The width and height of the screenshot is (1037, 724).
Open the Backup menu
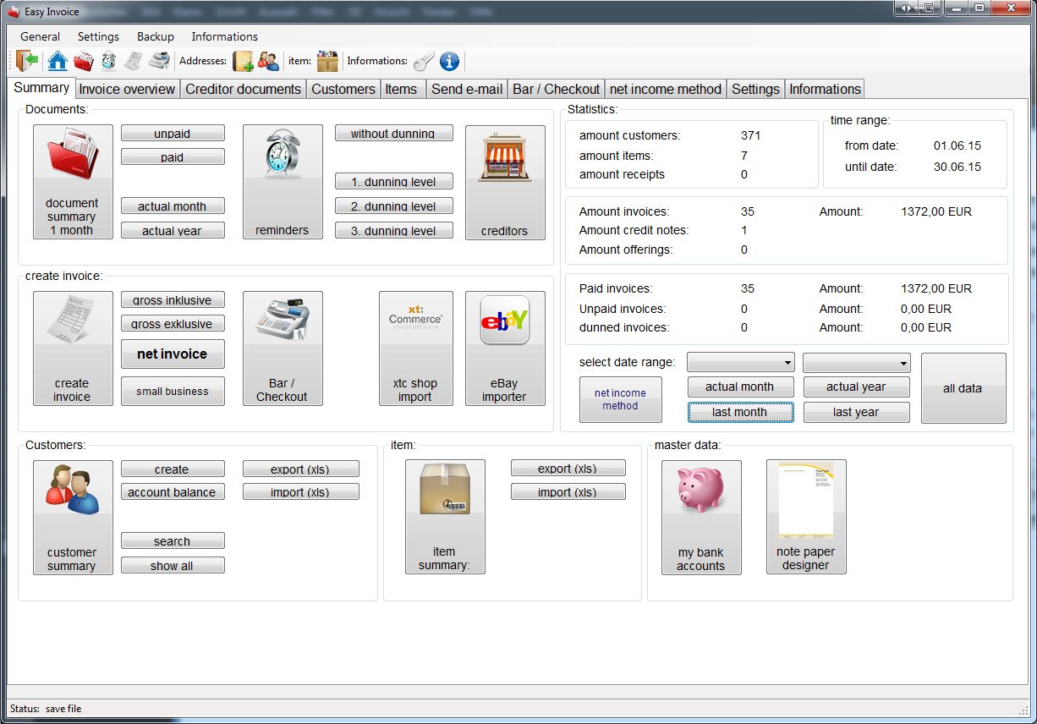pos(156,36)
